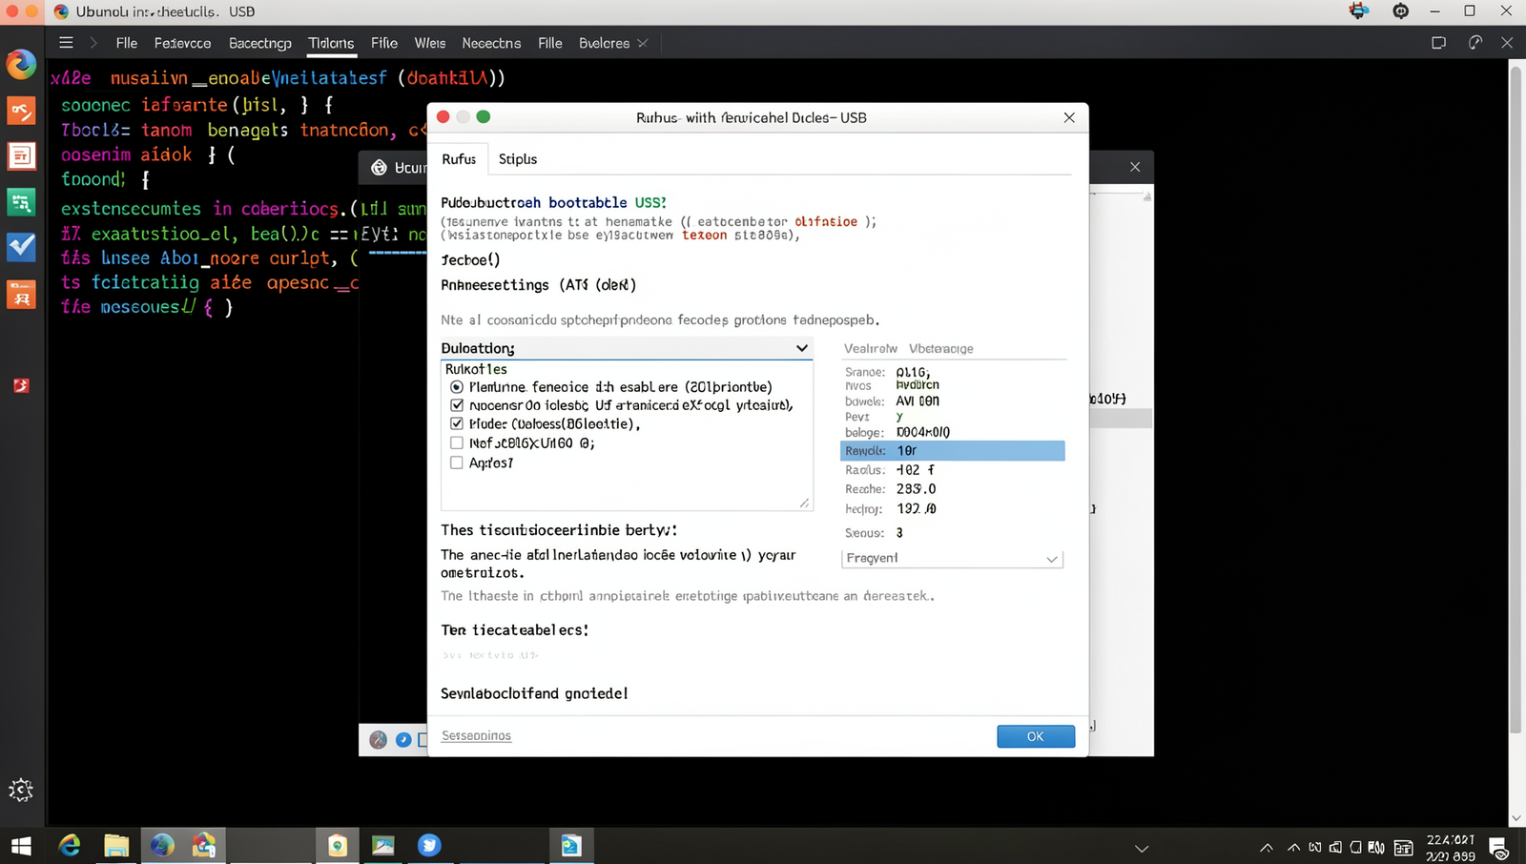Click the scrollbar down arrow at editor bottom

tap(1516, 818)
